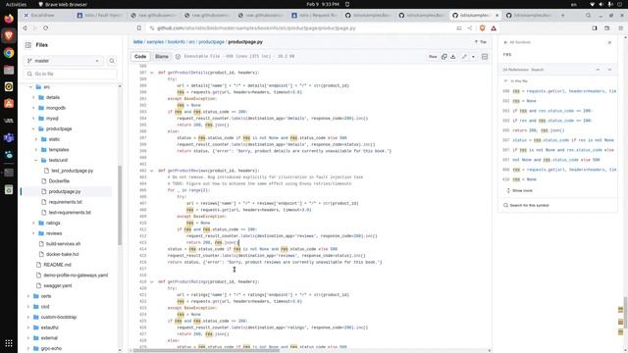The width and height of the screenshot is (628, 353).
Task: Expand the static folder
Action: [36, 139]
